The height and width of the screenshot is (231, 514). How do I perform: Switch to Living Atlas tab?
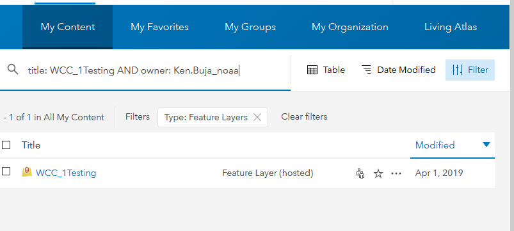[451, 27]
